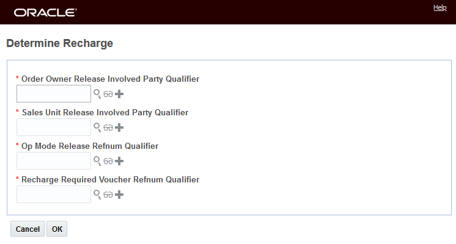This screenshot has height=244, width=456.
Task: Click the Oracle logo
Action: pyautogui.click(x=45, y=12)
